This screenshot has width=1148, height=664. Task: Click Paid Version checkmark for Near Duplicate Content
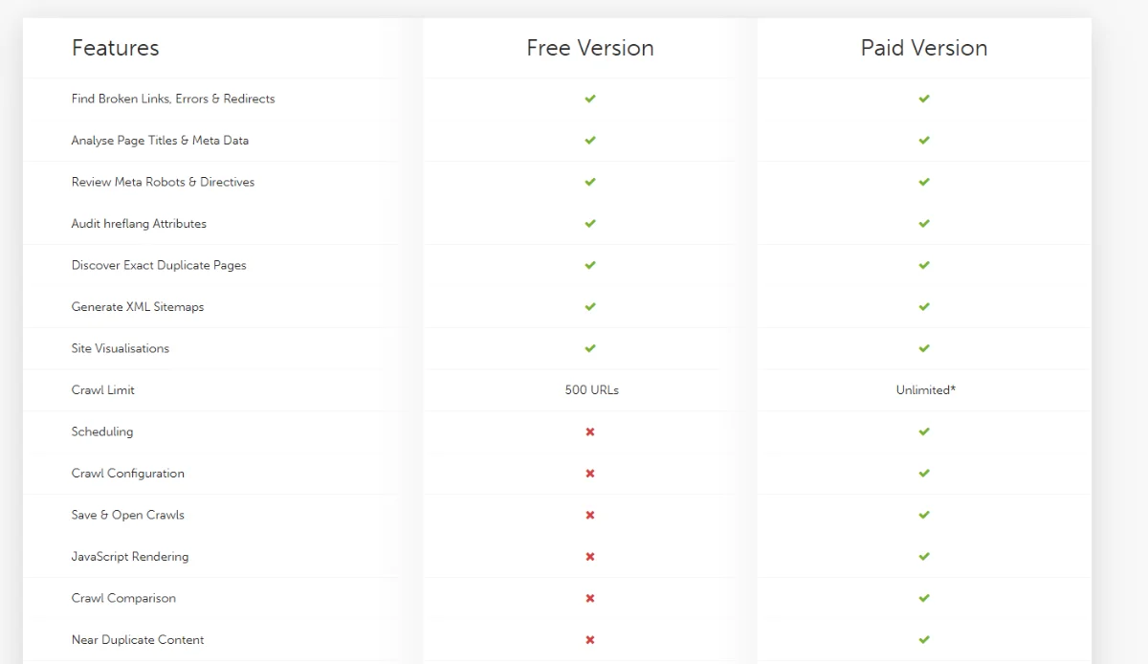point(924,640)
